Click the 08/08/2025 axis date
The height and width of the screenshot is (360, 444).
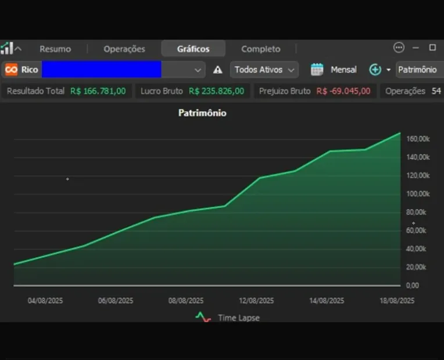[x=186, y=301]
